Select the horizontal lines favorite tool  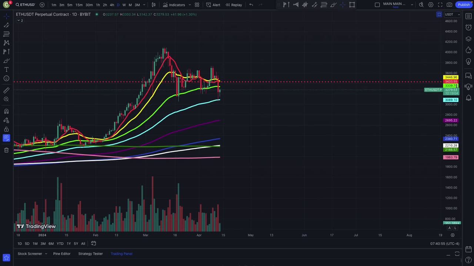[324, 5]
